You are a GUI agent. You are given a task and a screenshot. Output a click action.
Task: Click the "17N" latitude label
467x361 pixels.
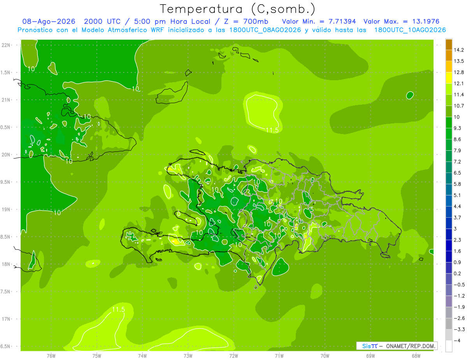click(x=6, y=319)
